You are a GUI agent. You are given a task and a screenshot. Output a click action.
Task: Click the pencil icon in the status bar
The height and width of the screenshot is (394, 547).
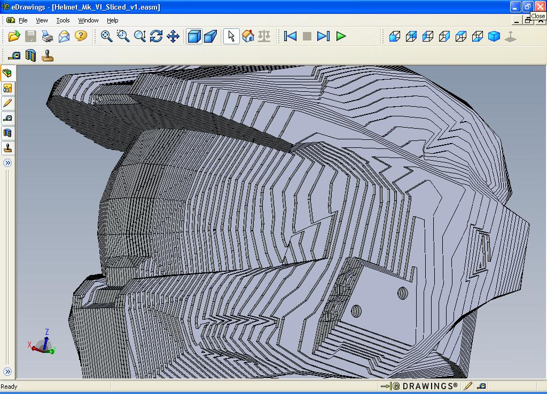point(468,386)
